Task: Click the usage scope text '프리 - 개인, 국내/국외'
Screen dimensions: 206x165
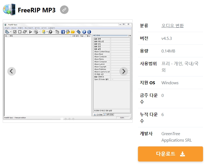Action: (180, 67)
